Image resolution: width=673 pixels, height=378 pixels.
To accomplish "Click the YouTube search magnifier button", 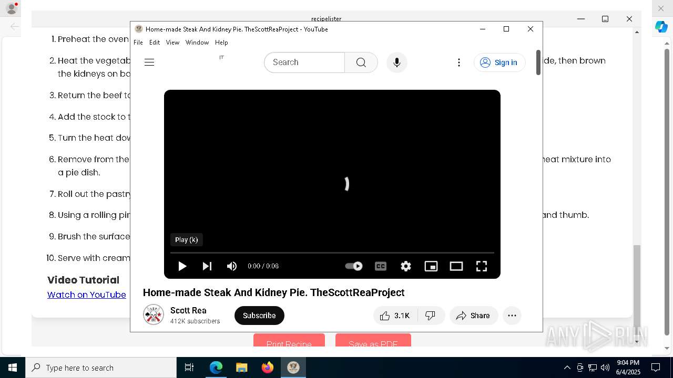I will (x=361, y=62).
